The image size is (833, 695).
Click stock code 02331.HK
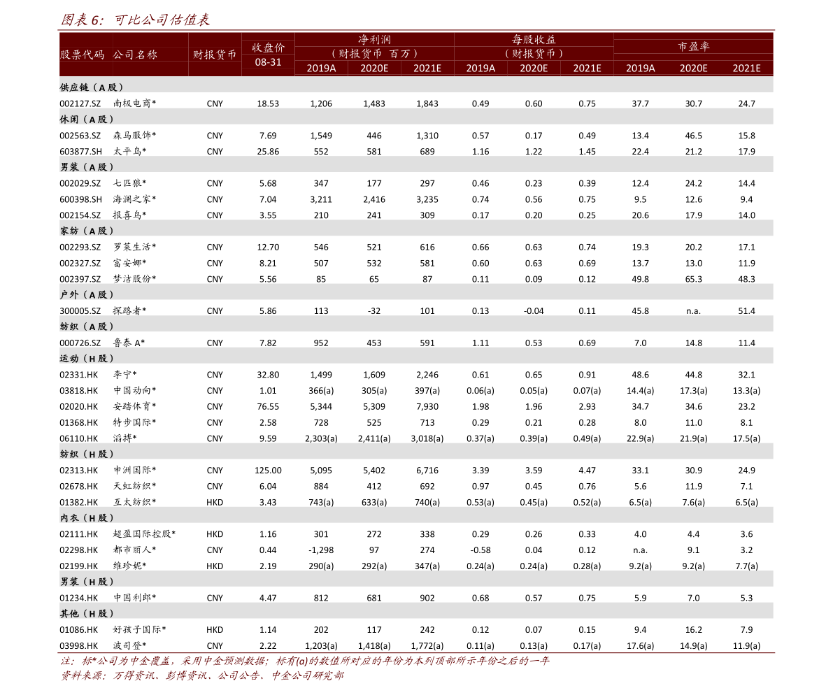coord(78,375)
